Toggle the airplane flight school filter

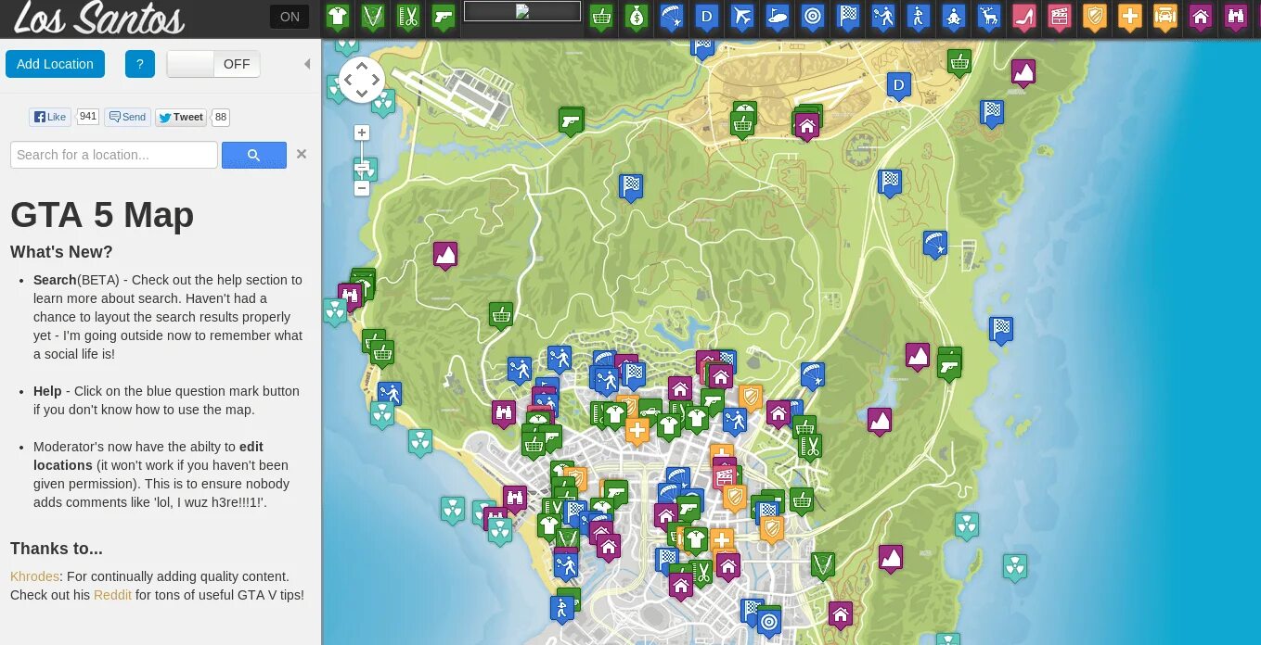[x=742, y=17]
